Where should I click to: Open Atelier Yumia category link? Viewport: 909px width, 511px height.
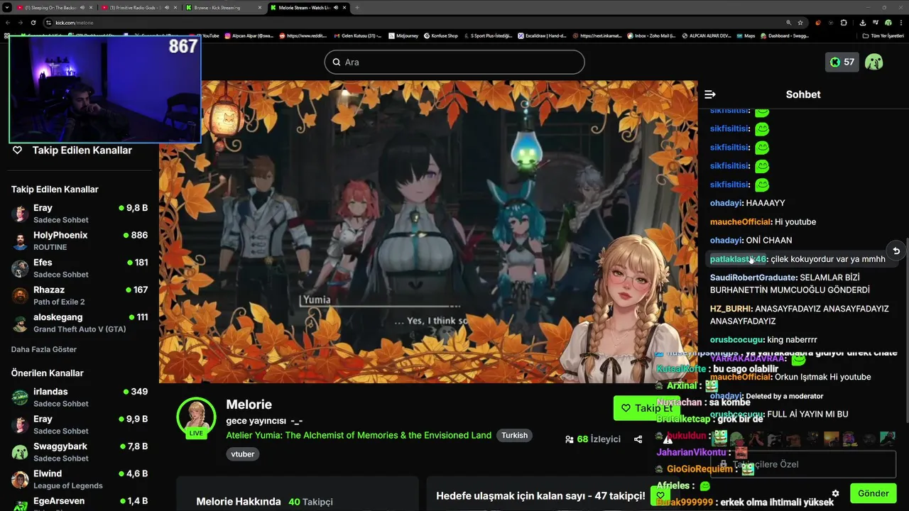(x=359, y=435)
